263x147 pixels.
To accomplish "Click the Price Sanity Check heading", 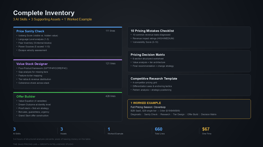I will [30, 31].
